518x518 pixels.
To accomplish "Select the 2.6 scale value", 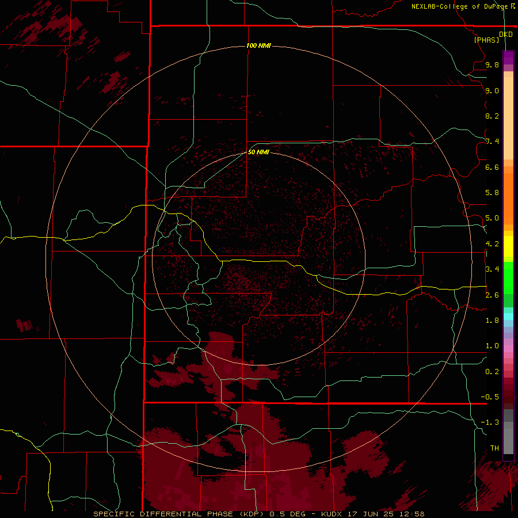I will coord(492,295).
